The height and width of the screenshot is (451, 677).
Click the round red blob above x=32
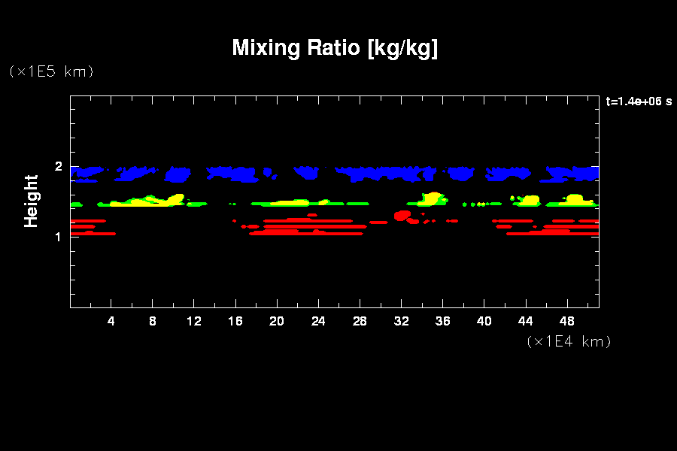coord(402,216)
